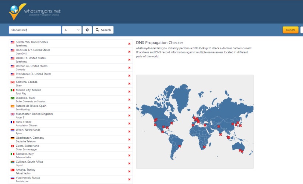Click the whatsmydns.net logo
The height and width of the screenshot is (184, 303).
[x=35, y=11]
